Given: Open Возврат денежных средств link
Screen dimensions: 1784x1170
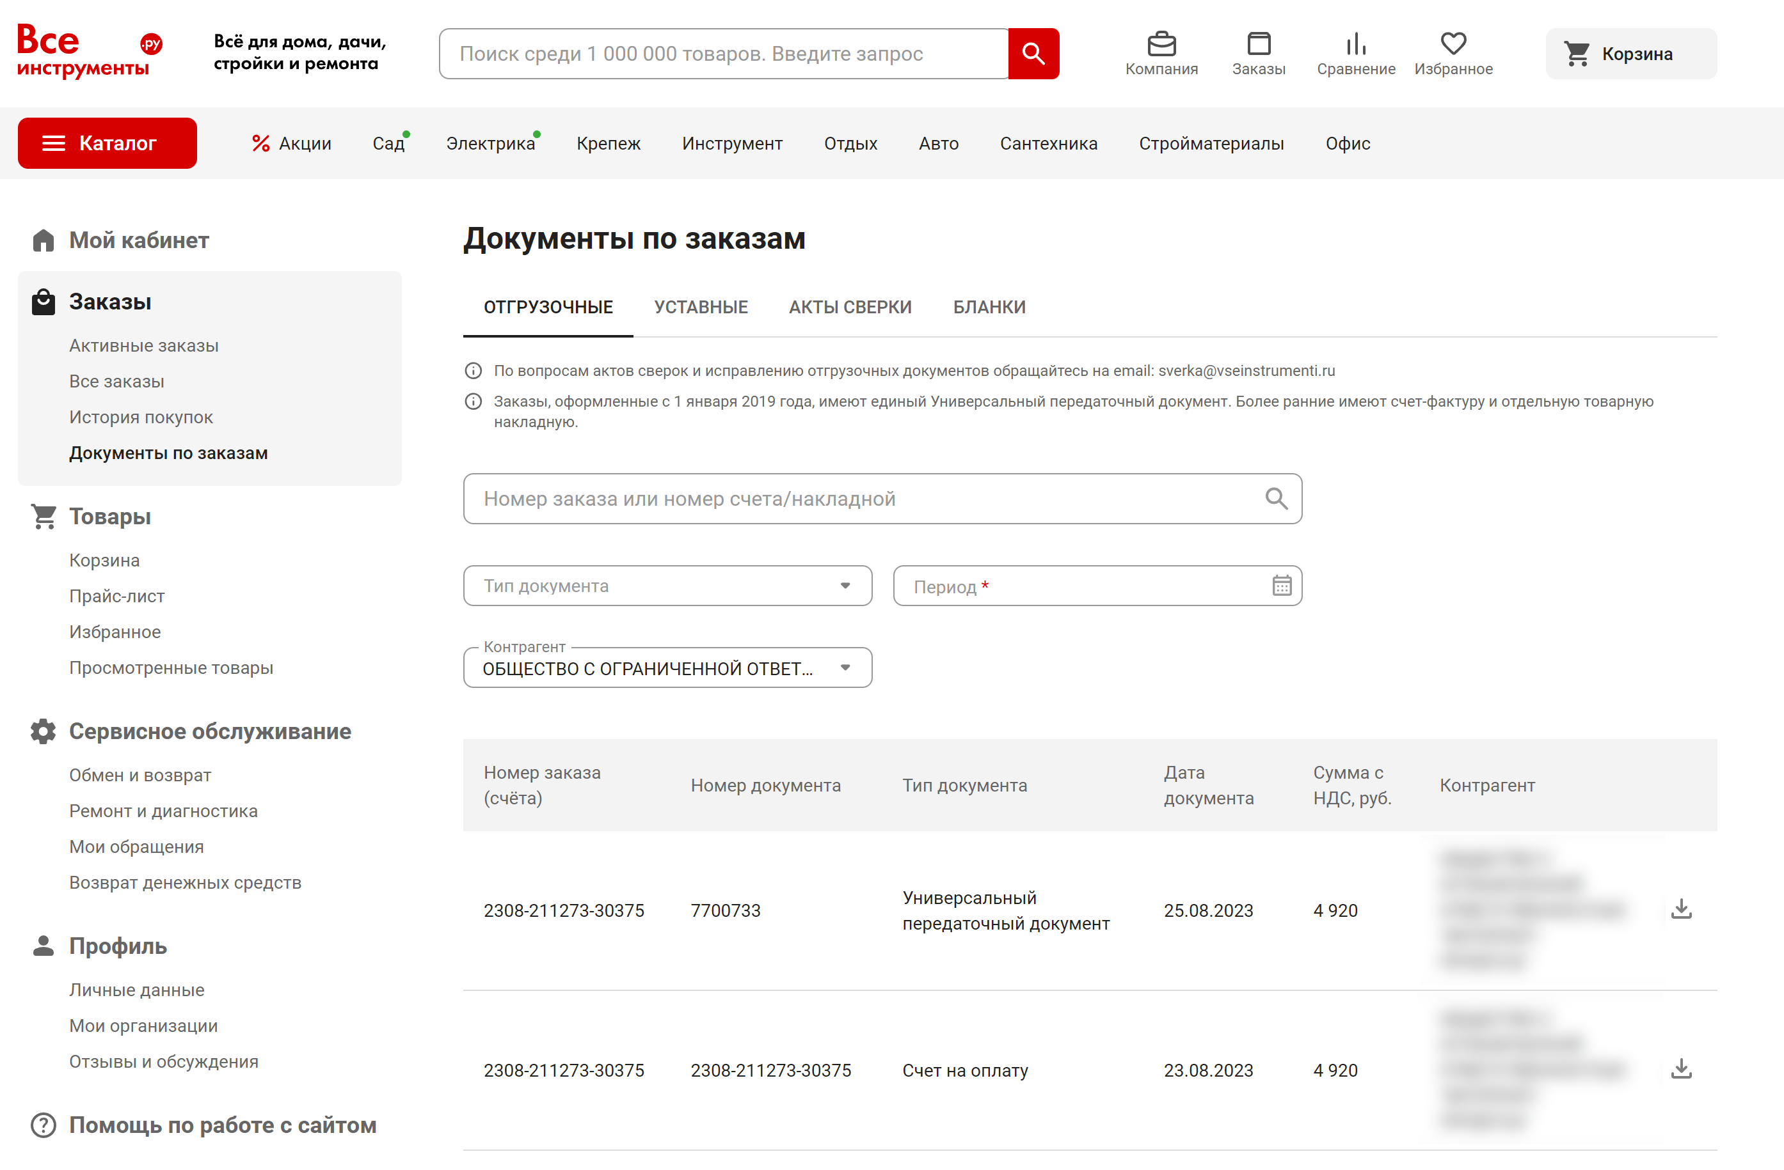Looking at the screenshot, I should coord(184,882).
